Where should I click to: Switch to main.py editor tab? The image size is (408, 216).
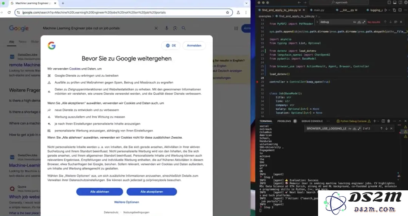click(319, 10)
